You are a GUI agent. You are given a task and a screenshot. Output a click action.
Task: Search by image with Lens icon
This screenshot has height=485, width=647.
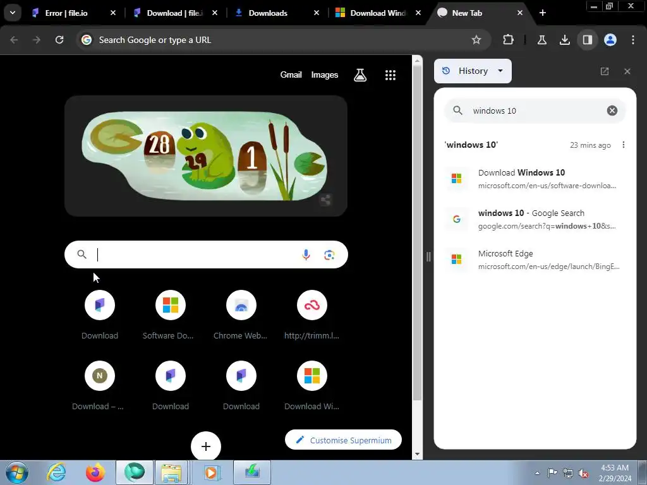(329, 255)
